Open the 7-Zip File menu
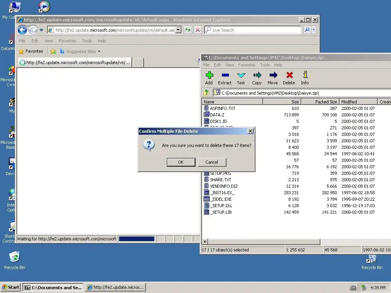391x293 pixels. (206, 65)
